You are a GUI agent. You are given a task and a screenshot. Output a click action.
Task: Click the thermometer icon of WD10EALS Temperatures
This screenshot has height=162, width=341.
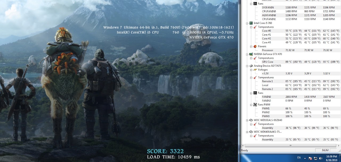(255, 124)
